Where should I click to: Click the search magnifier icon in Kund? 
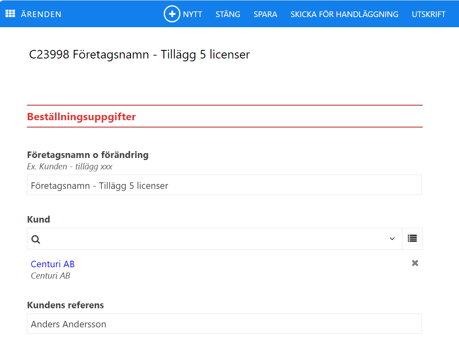[x=36, y=239]
